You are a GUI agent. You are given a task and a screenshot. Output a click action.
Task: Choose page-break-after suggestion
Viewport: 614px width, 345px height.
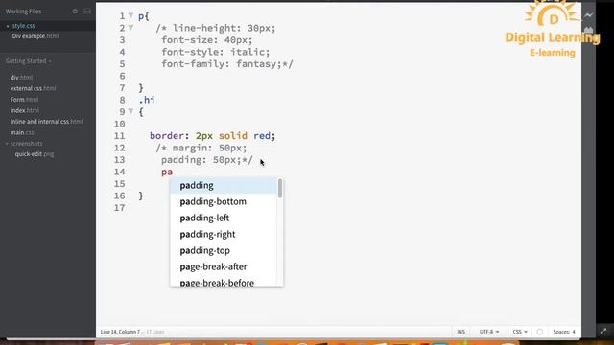(224, 266)
